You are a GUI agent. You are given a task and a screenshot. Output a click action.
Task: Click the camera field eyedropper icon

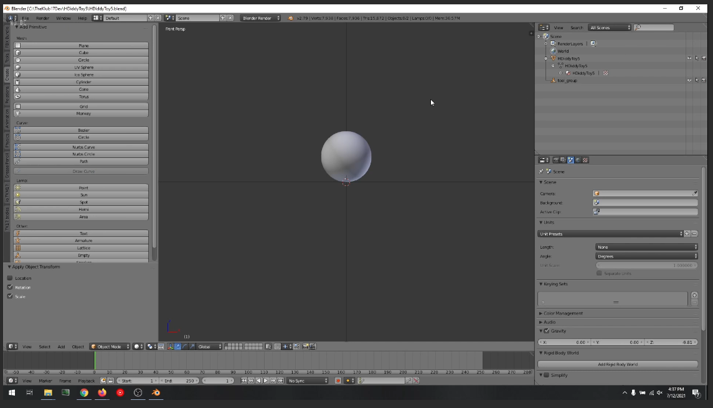coord(694,193)
